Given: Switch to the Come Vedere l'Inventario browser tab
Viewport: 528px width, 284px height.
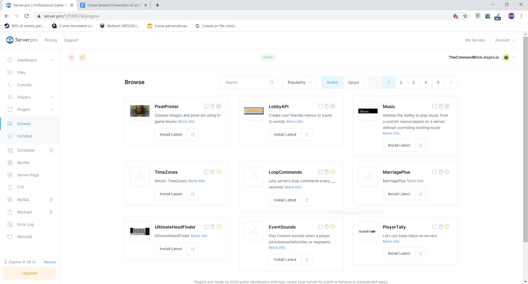Looking at the screenshot, I should coord(114,5).
